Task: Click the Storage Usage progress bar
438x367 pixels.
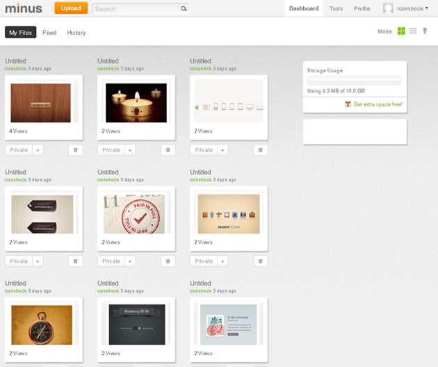Action: tap(354, 81)
